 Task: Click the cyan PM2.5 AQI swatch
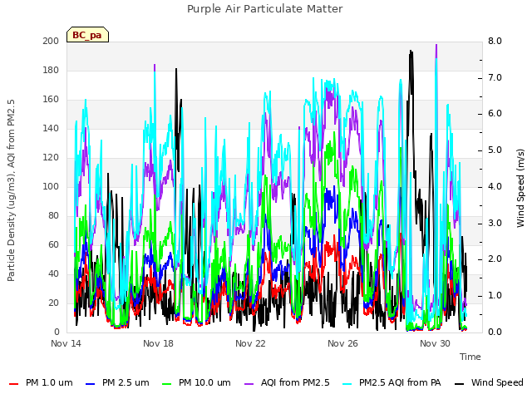click(x=347, y=384)
